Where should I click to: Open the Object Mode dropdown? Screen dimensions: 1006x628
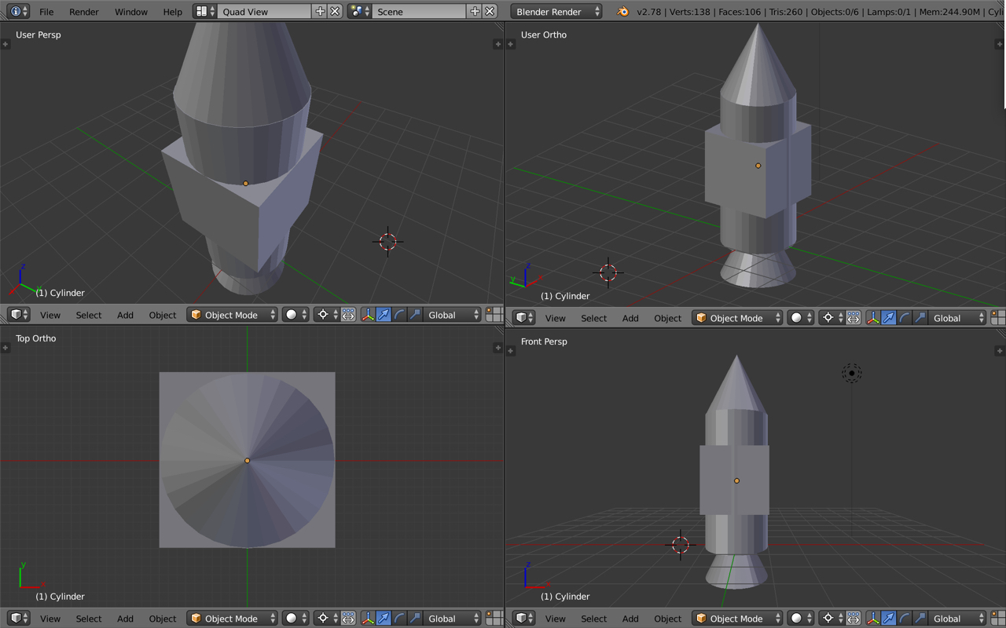coord(232,314)
